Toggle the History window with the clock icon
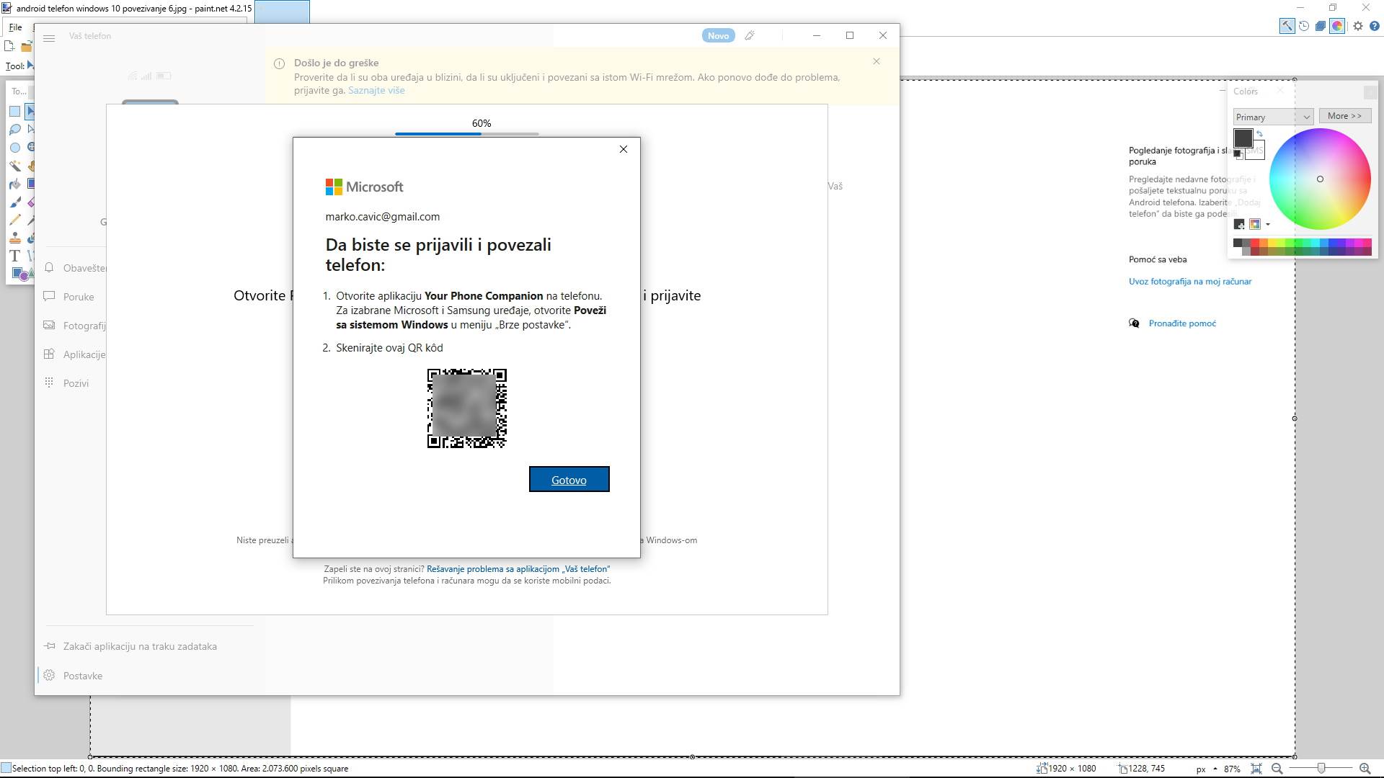The width and height of the screenshot is (1384, 778). 1304,26
